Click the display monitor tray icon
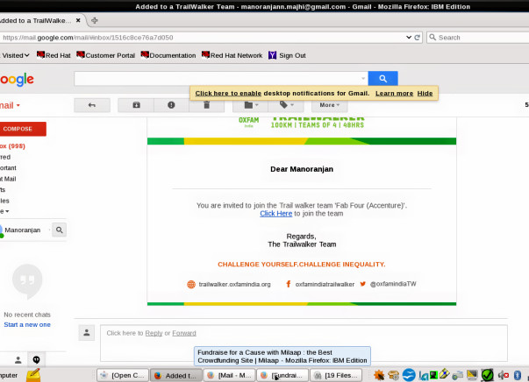The image size is (529, 382). (x=472, y=375)
